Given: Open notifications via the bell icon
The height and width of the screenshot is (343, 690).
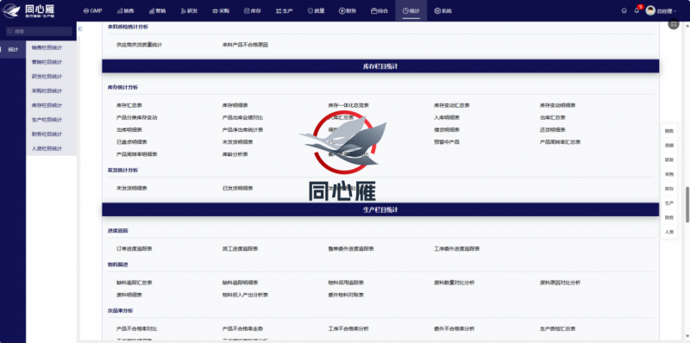Looking at the screenshot, I should tap(637, 10).
